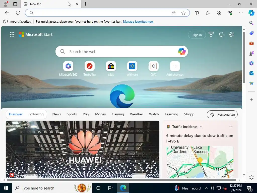Viewport: 257px width, 193px height.
Task: Open the Money feed tab
Action: coord(100,114)
